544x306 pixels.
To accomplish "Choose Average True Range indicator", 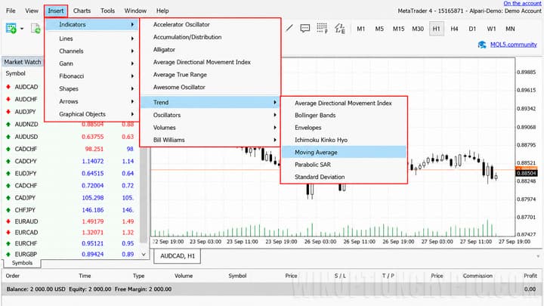I will pos(210,75).
